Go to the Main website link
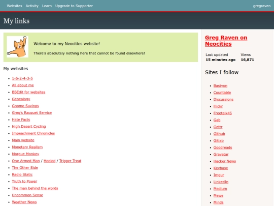This screenshot has height=206, width=274. point(23,140)
